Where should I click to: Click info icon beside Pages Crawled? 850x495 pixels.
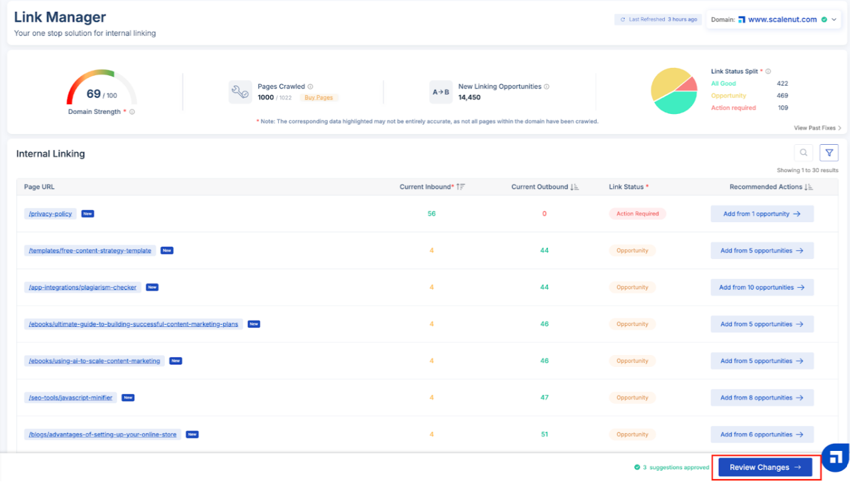tap(310, 86)
